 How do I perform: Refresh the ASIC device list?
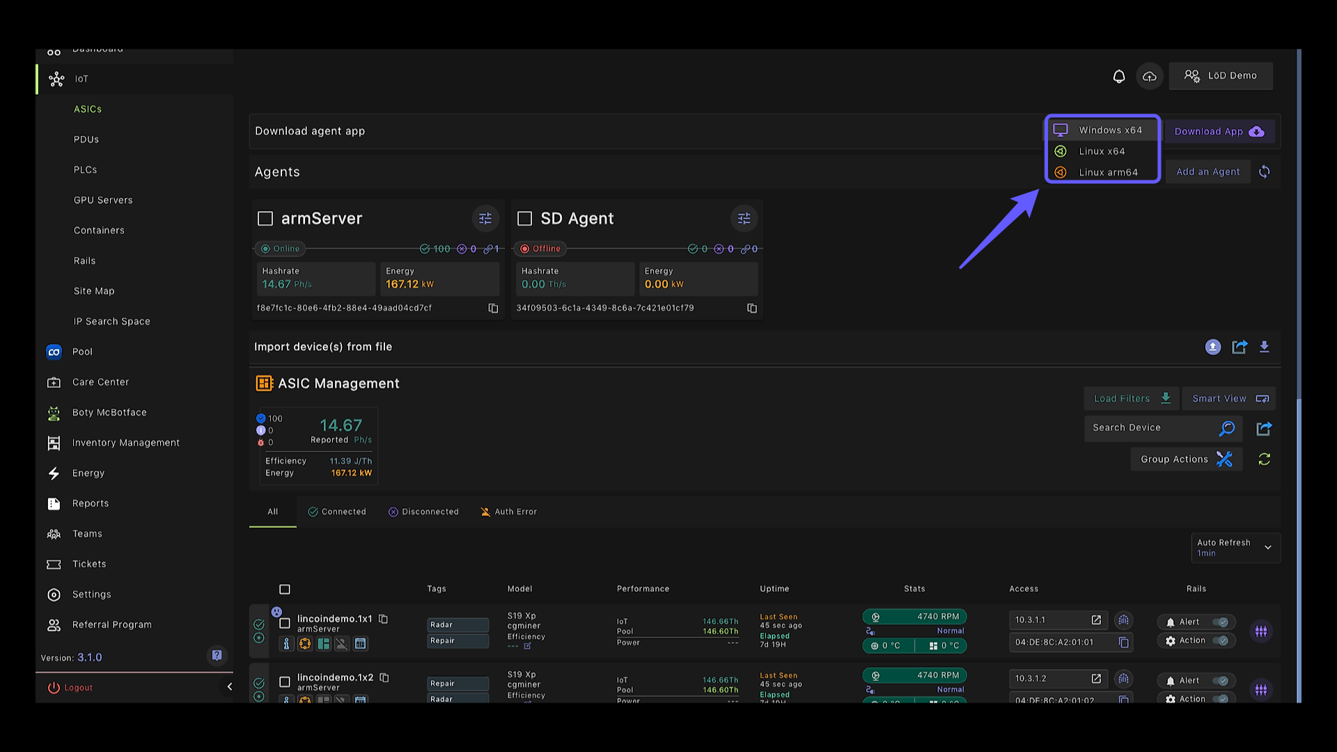click(x=1265, y=459)
